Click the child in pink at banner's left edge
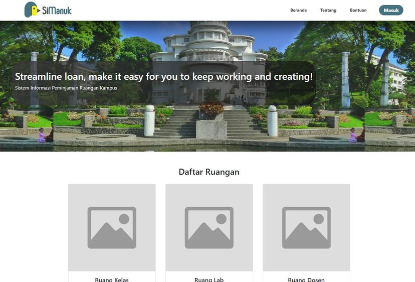Viewport: 415px width, 282px height. [42, 135]
